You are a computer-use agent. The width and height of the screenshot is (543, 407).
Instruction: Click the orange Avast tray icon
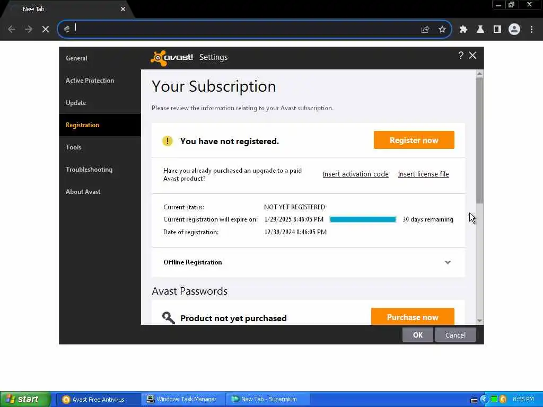coord(503,400)
